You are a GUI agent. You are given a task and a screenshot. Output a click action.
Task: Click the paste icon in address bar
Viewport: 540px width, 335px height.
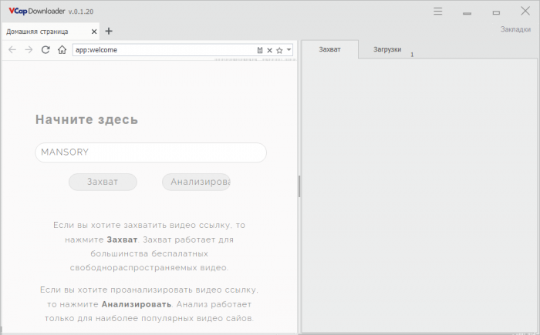(x=260, y=50)
